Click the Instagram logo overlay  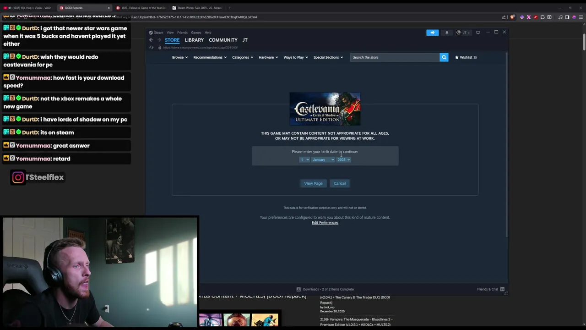click(18, 177)
